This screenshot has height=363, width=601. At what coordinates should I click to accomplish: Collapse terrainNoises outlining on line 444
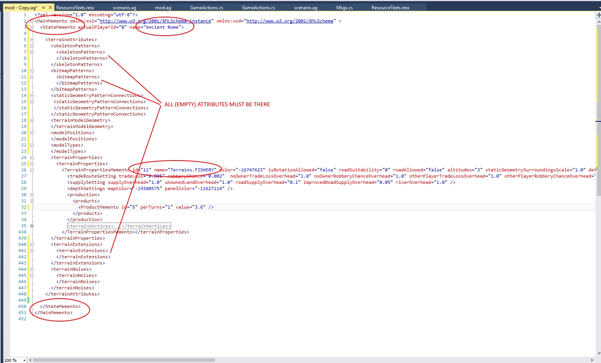32,269
